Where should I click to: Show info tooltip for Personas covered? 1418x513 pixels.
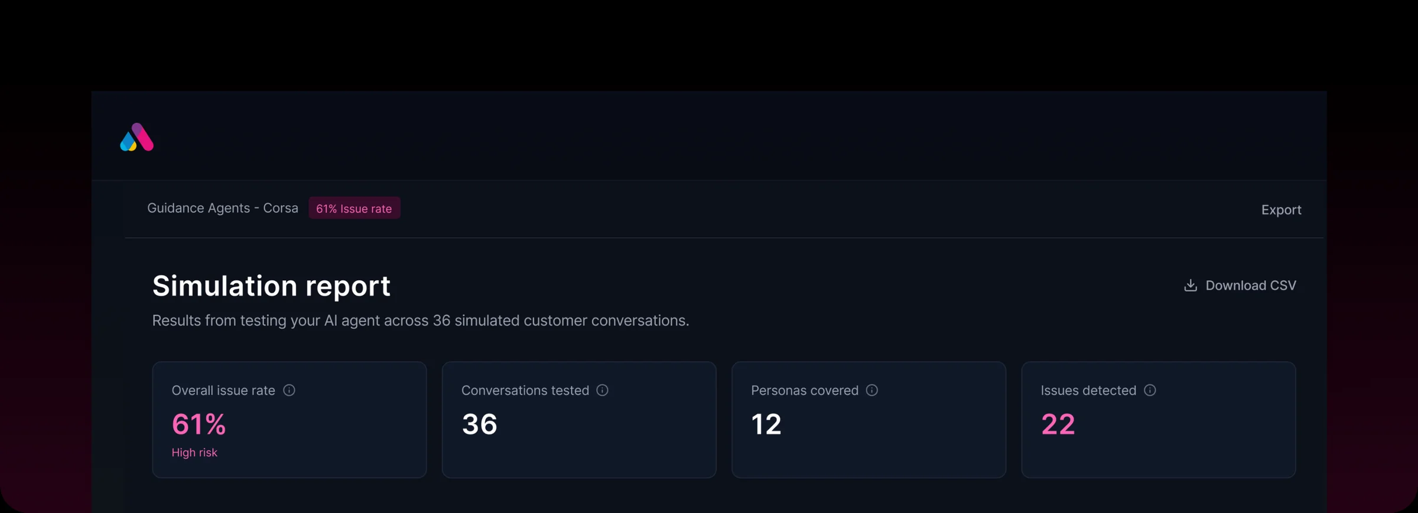[x=871, y=390]
